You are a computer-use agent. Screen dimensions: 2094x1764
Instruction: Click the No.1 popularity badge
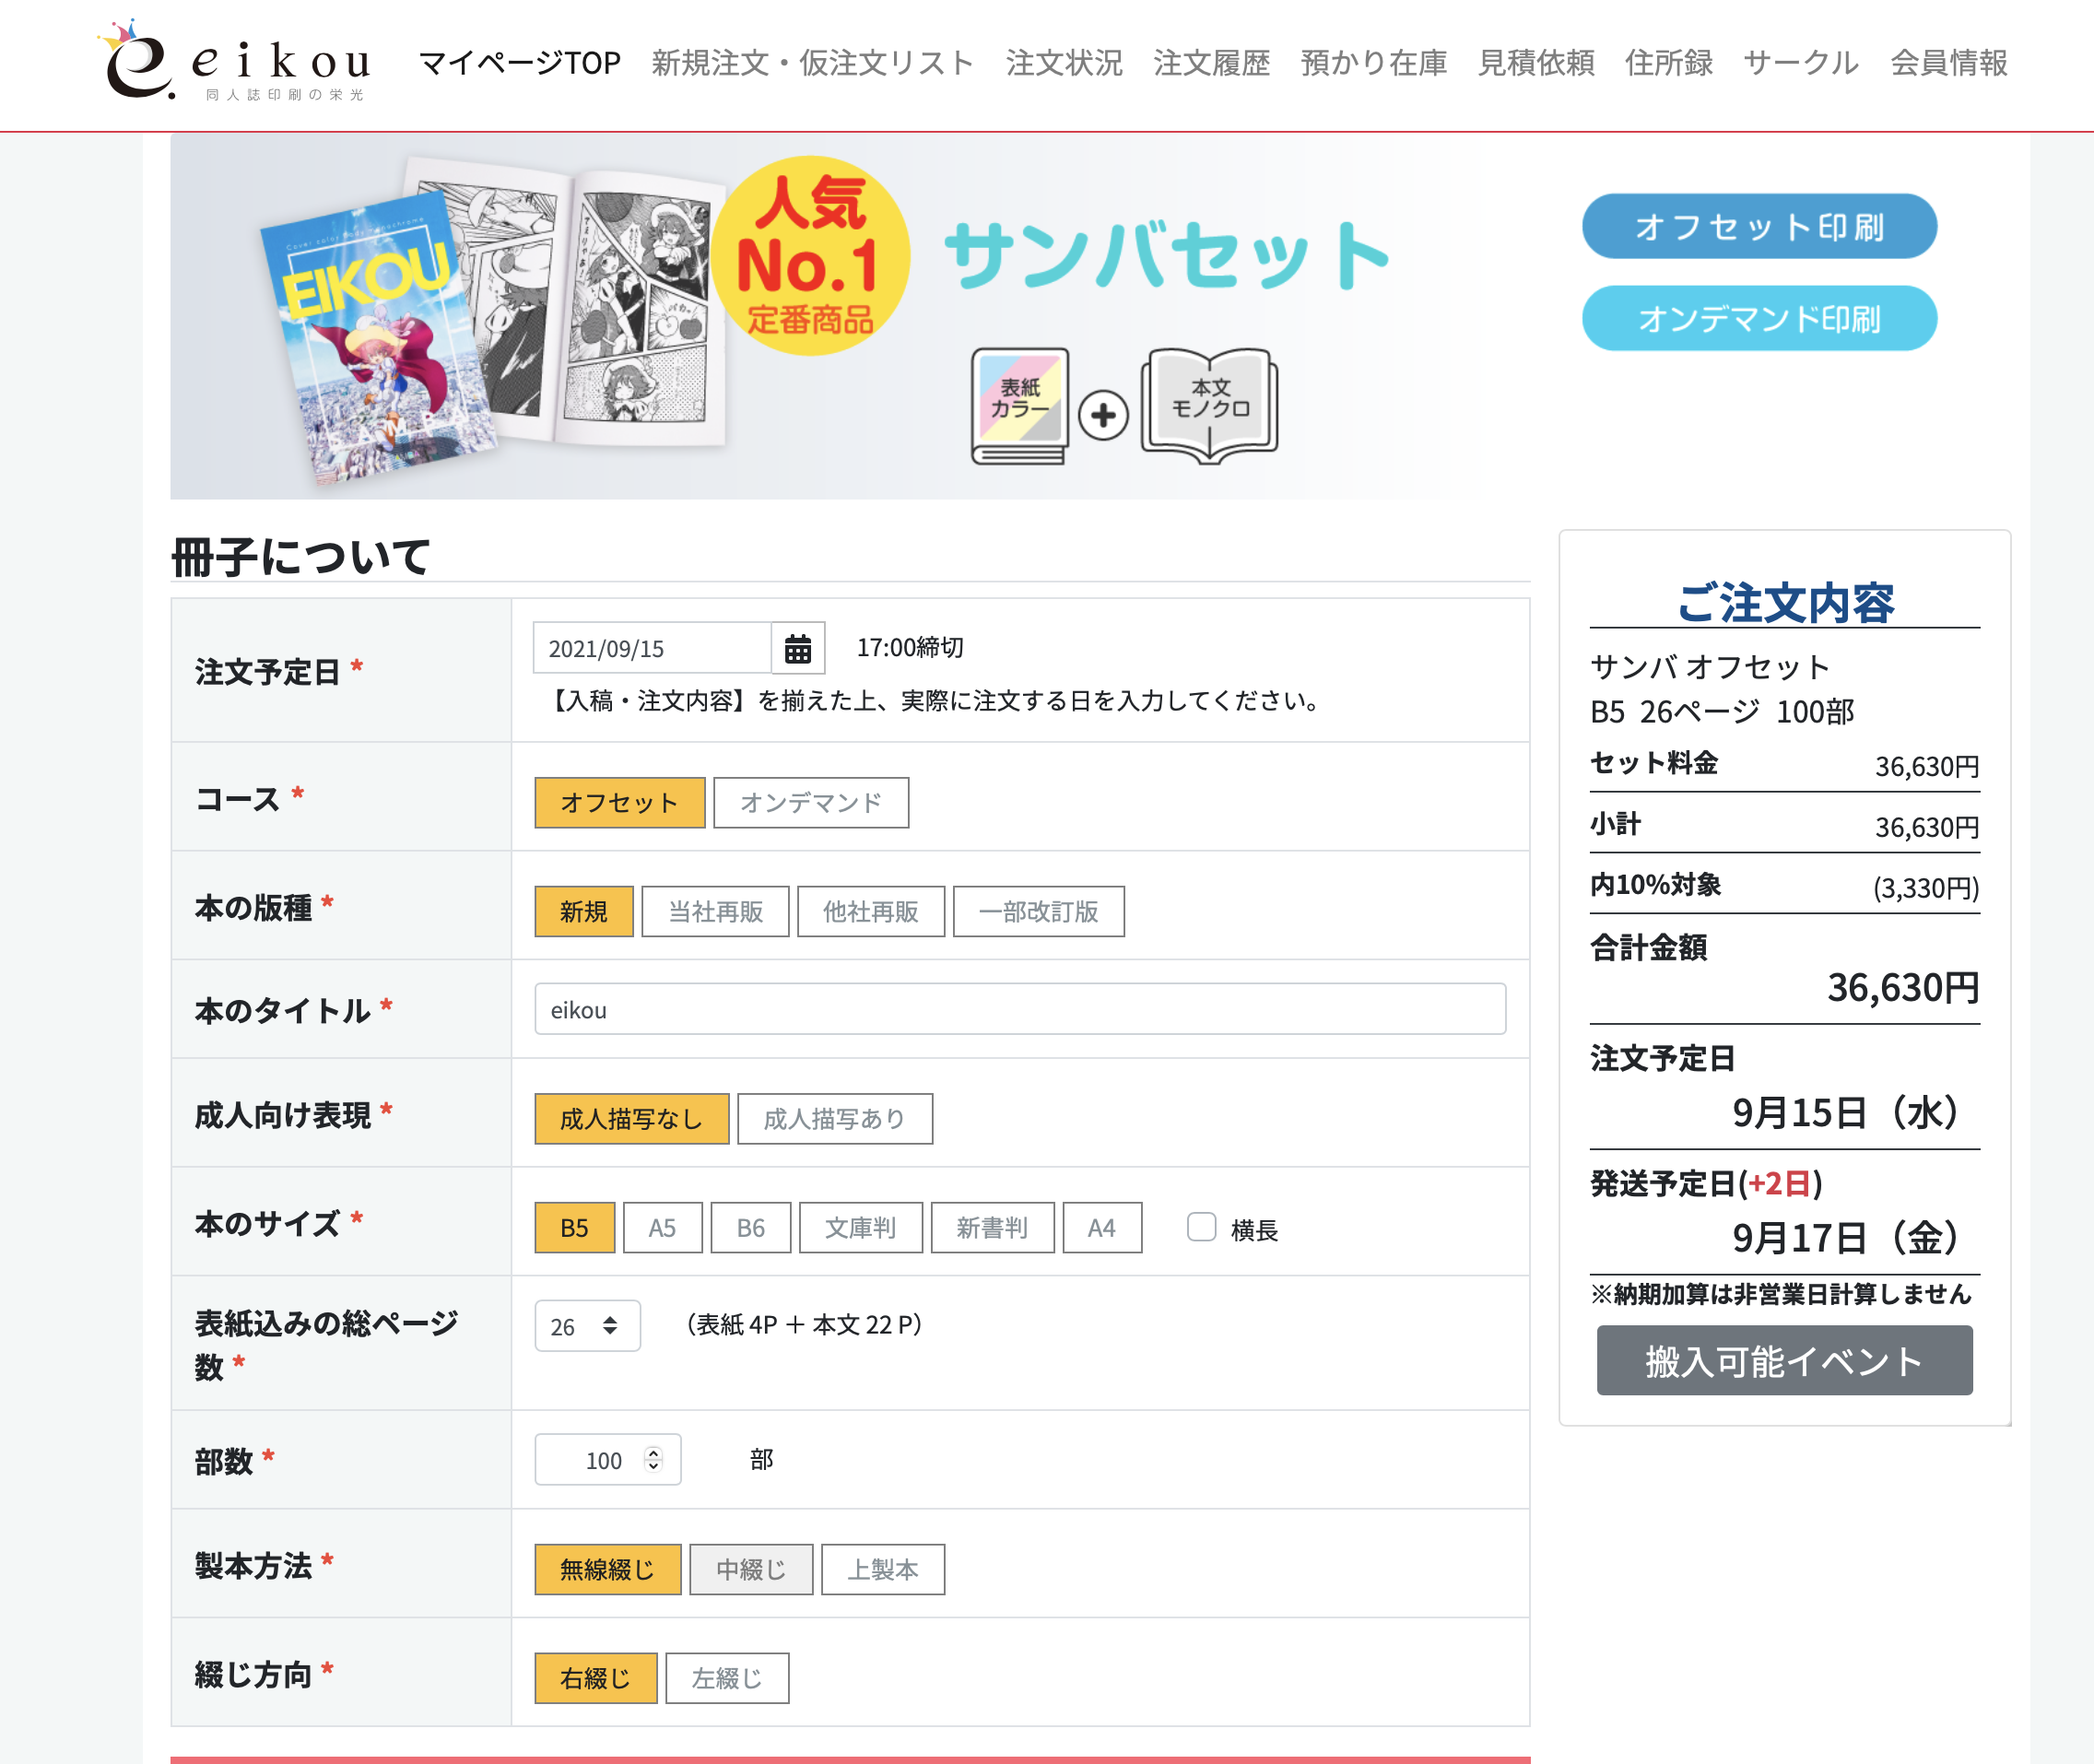pos(809,256)
